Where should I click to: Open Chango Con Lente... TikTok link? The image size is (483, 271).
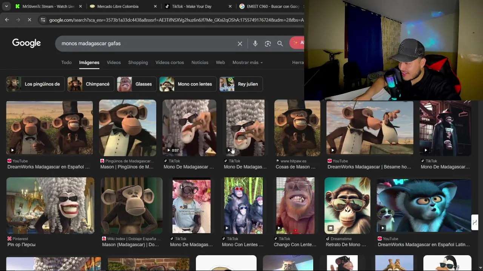pyautogui.click(x=295, y=245)
